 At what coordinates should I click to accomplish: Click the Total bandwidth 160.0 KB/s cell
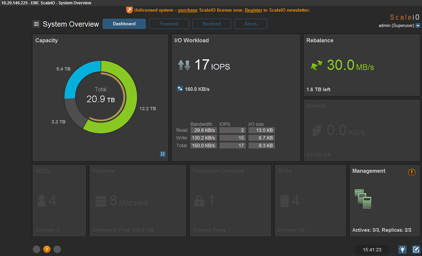(x=203, y=146)
